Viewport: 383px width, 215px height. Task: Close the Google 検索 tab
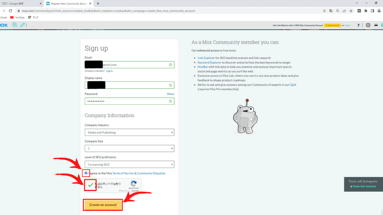pos(40,4)
